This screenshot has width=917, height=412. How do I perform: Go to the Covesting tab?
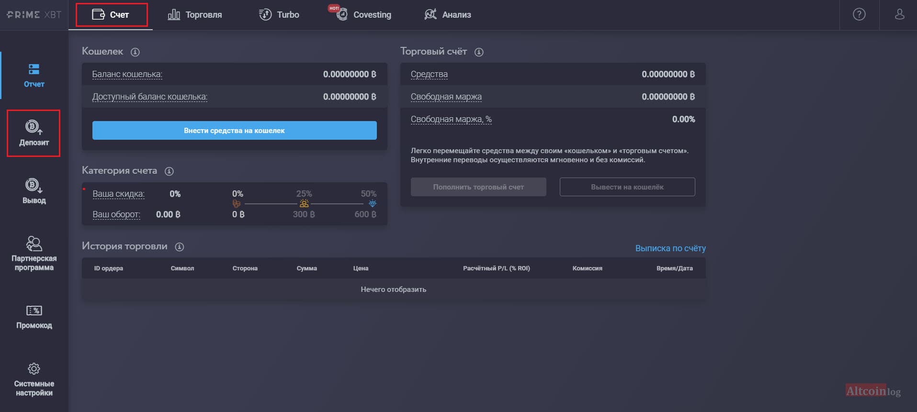(x=364, y=15)
